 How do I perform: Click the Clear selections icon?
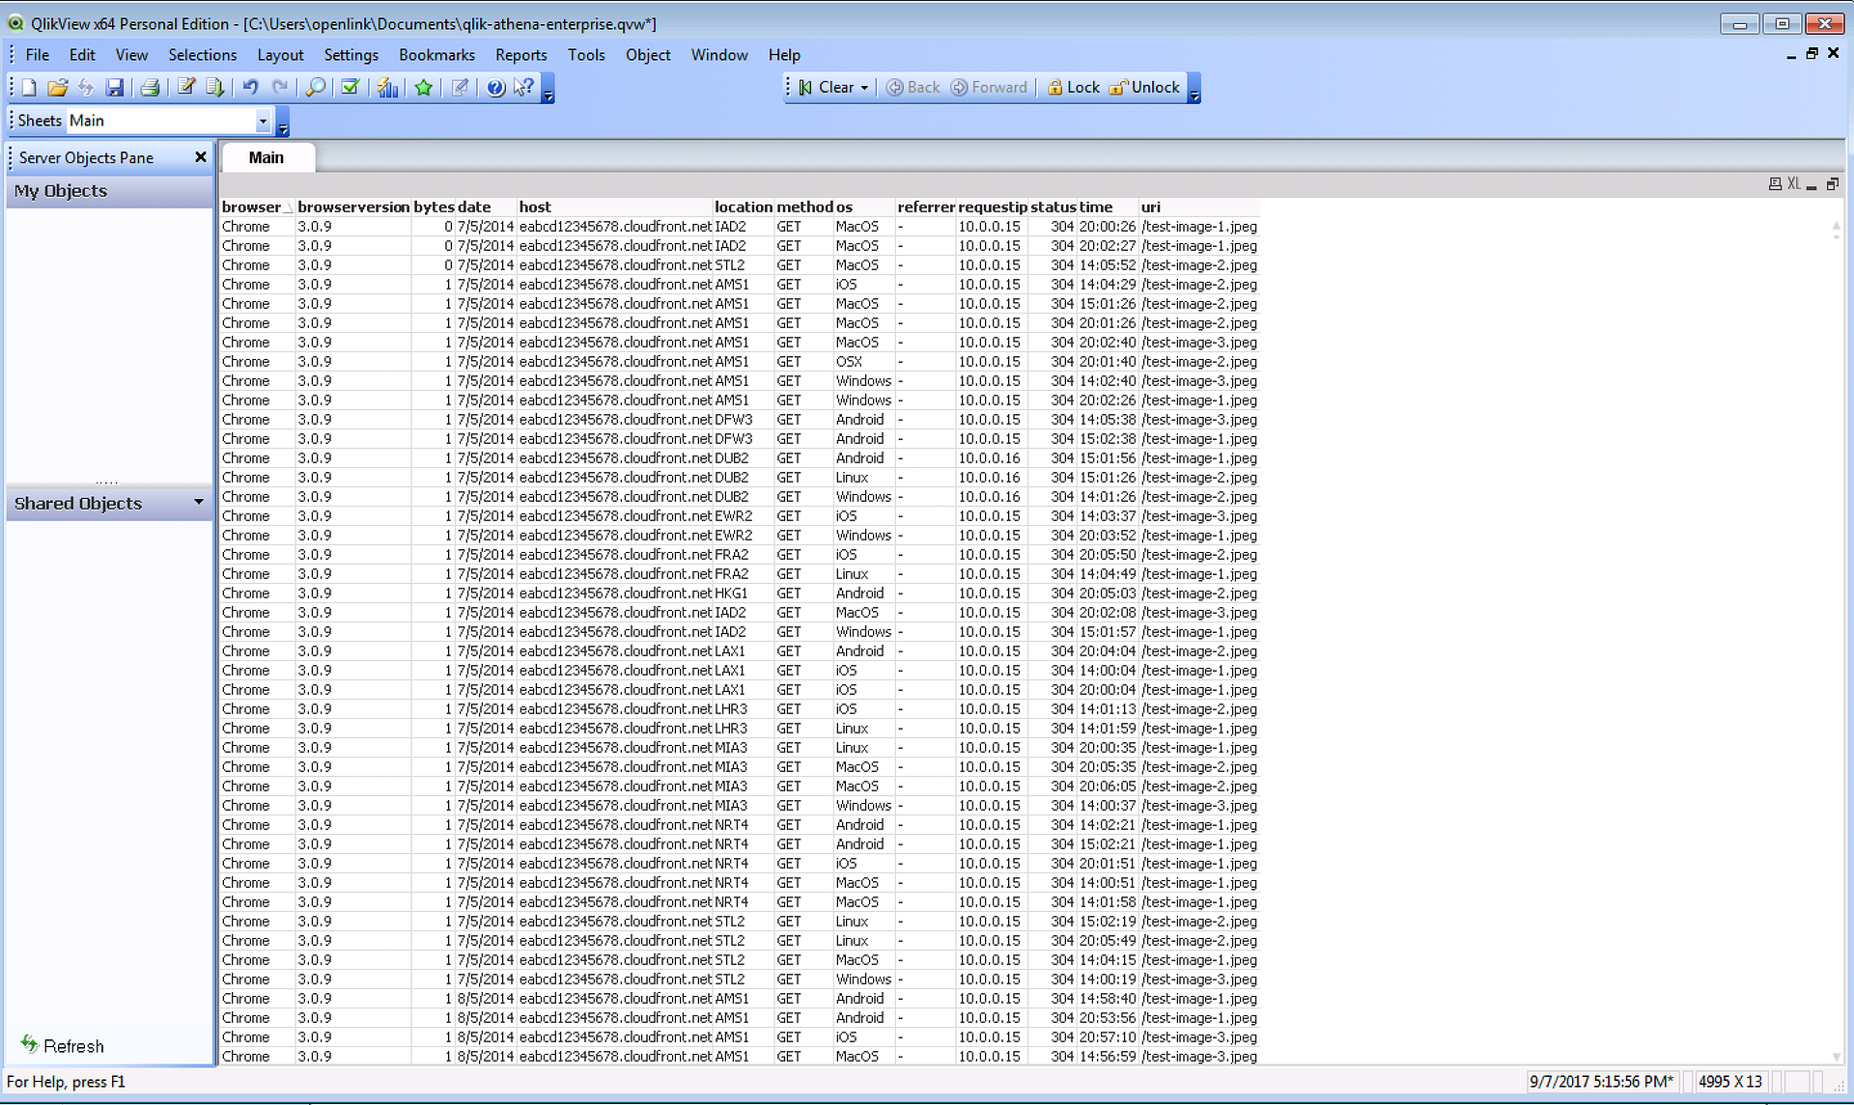click(x=805, y=88)
